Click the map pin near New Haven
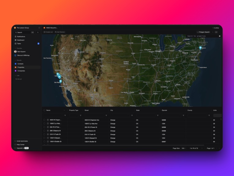Image resolution: width=234 pixels, height=176 pixels. pyautogui.click(x=200, y=48)
